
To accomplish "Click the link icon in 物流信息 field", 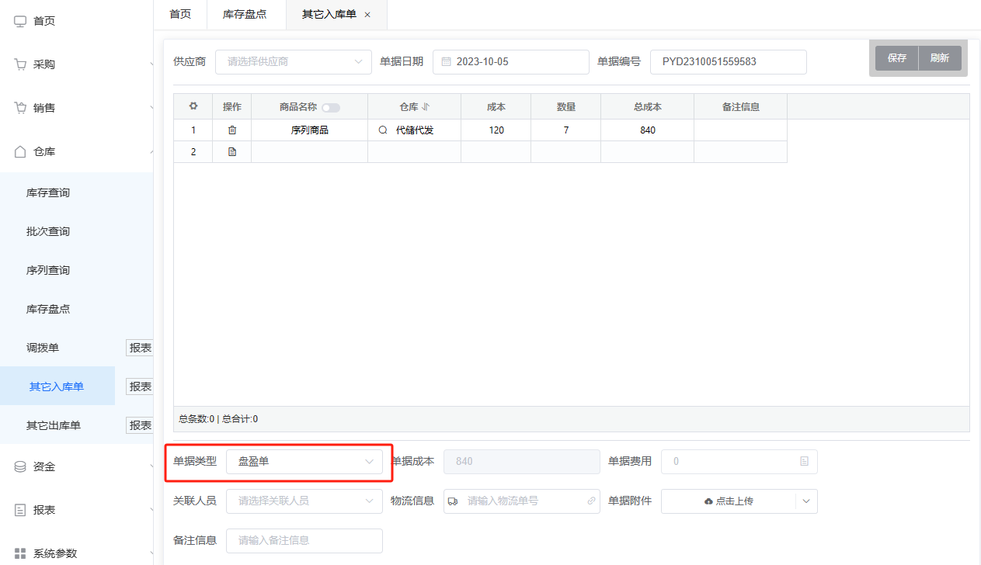I will tap(591, 501).
